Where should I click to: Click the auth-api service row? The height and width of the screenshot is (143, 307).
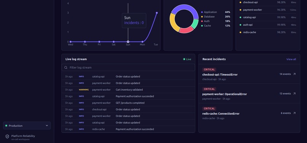268,25
